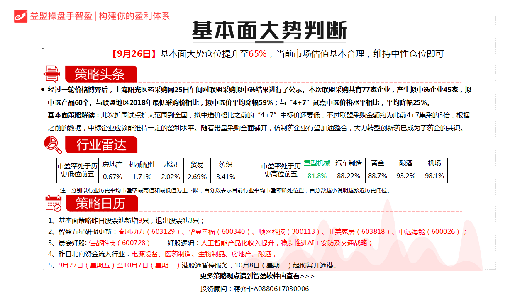
Task: Select the 策略头条 red banner
Action: [x=100, y=74]
